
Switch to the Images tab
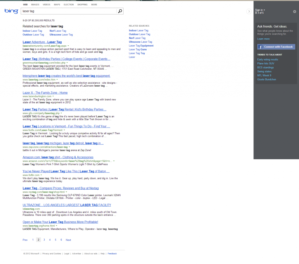click(35, 5)
